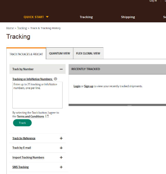Screen dimensions: 166x174
Task: Open the Terms and Conditions link
Action: click(31, 116)
